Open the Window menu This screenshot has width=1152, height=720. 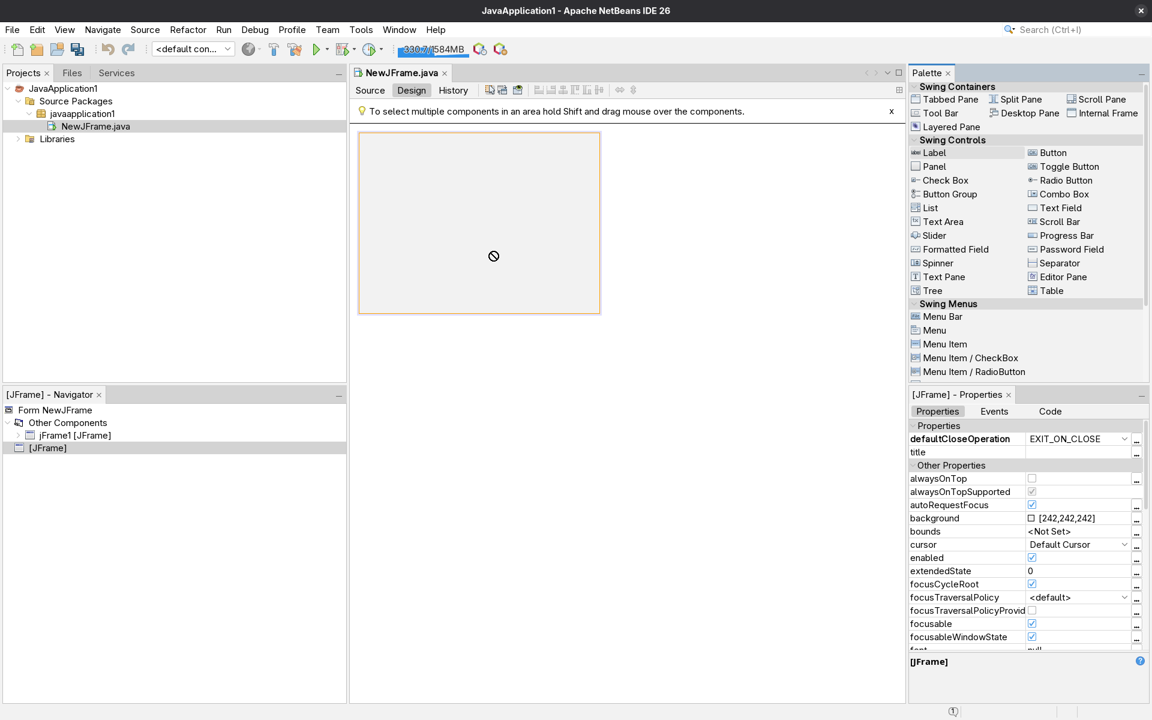(x=399, y=29)
